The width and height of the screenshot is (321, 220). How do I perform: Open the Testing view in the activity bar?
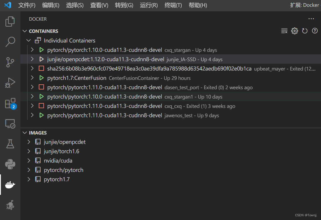10,144
